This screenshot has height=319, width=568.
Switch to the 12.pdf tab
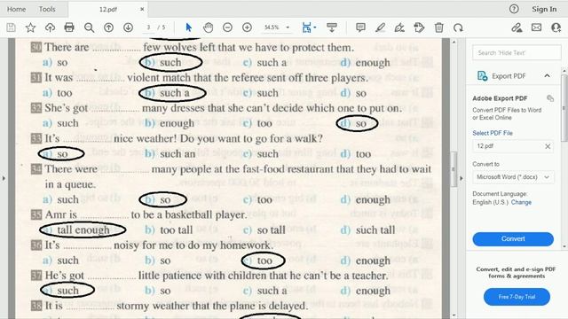click(x=108, y=10)
